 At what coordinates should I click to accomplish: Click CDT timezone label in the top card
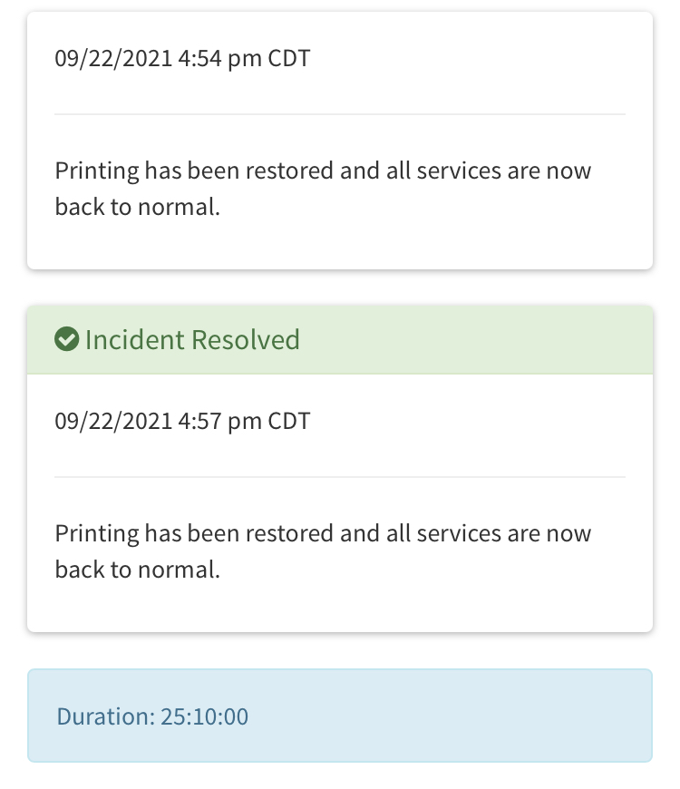pos(289,59)
